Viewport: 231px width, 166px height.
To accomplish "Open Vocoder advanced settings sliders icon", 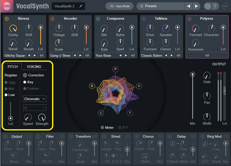I will pos(87,55).
